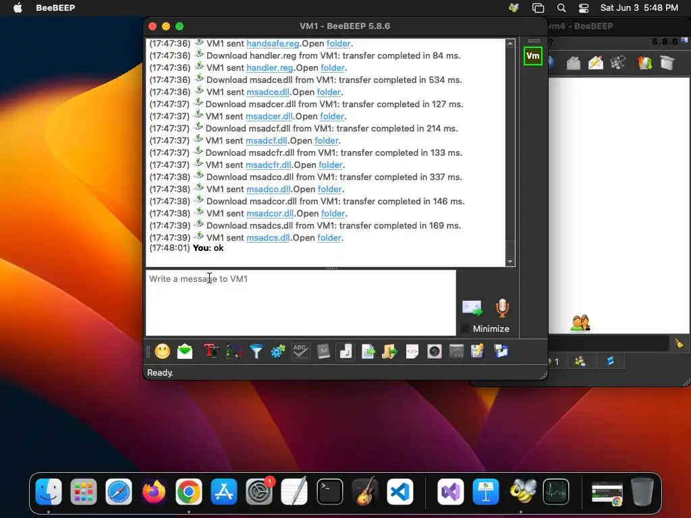Open the BeeBEEP menu in the menu bar

[x=55, y=8]
